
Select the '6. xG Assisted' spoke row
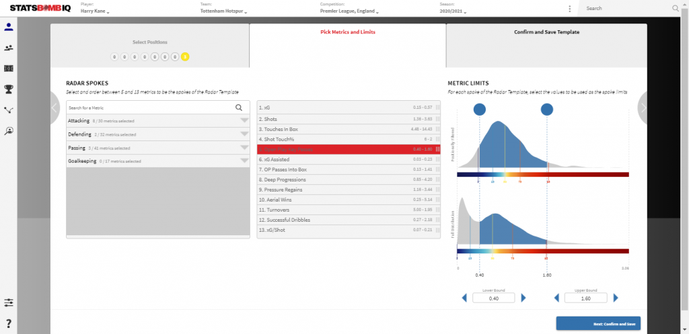tap(349, 160)
